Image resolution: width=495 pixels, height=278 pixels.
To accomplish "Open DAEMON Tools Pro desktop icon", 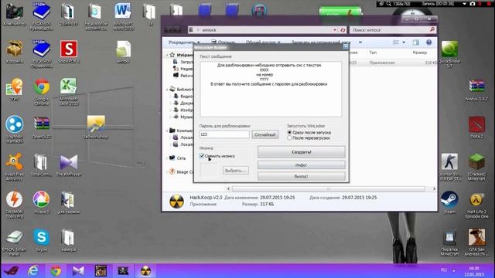I will pyautogui.click(x=14, y=204).
